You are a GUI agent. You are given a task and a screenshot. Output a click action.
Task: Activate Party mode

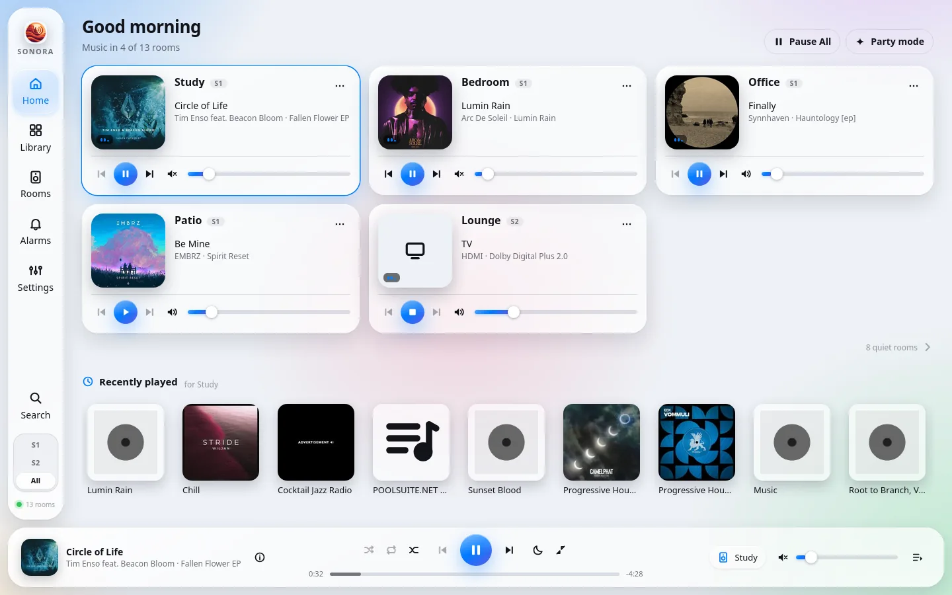pyautogui.click(x=889, y=42)
